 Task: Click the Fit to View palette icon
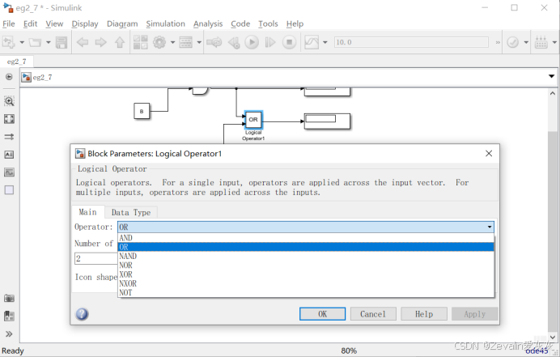[9, 119]
